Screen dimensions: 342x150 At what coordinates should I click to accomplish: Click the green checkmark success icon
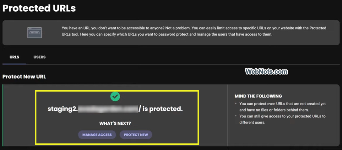(115, 97)
